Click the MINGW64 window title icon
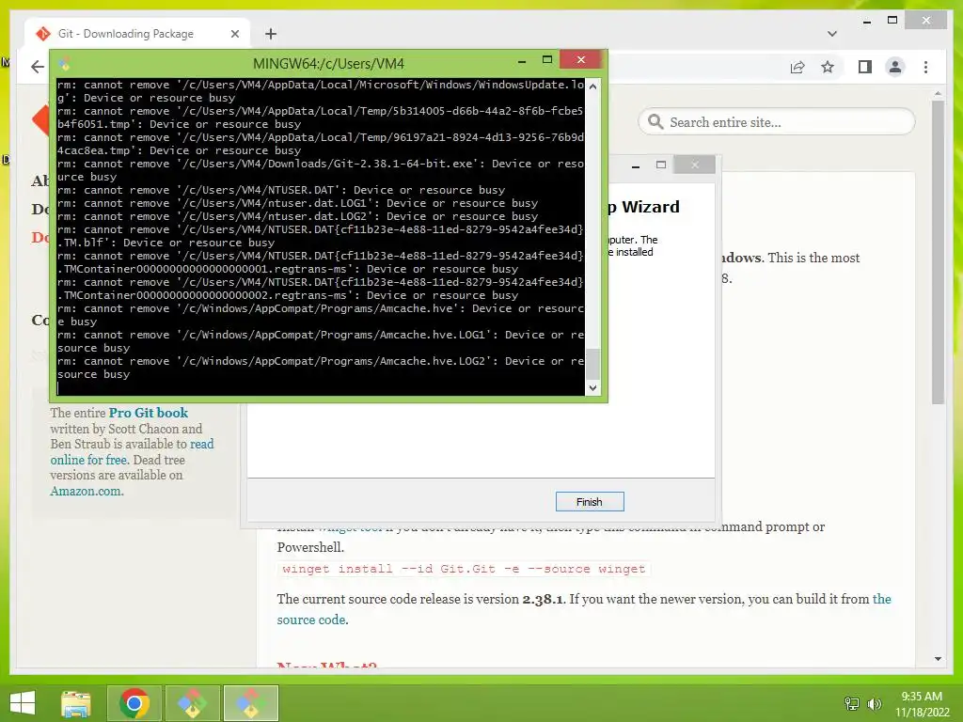This screenshot has width=963, height=722. click(65, 63)
